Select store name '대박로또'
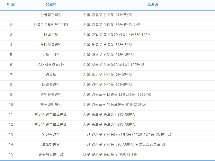The image size is (215, 161). (x=51, y=35)
